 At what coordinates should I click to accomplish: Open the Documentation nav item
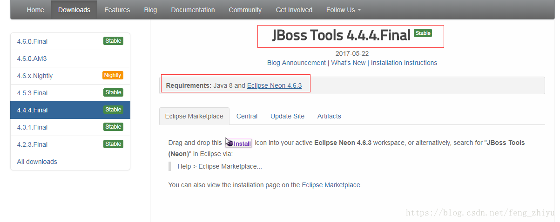pyautogui.click(x=193, y=10)
